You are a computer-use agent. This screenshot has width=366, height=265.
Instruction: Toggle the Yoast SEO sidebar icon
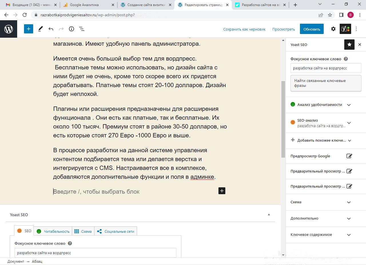(345, 29)
